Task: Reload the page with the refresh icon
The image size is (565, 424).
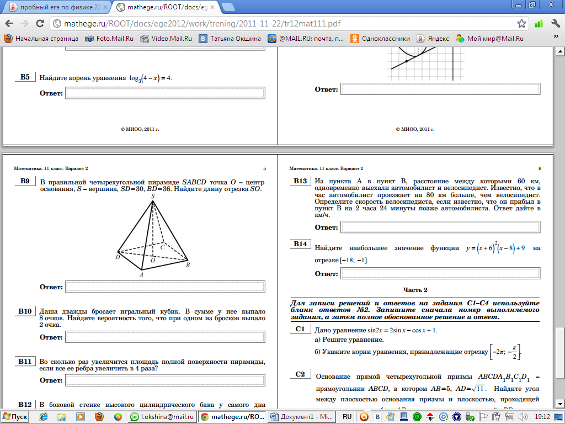Action: (40, 24)
